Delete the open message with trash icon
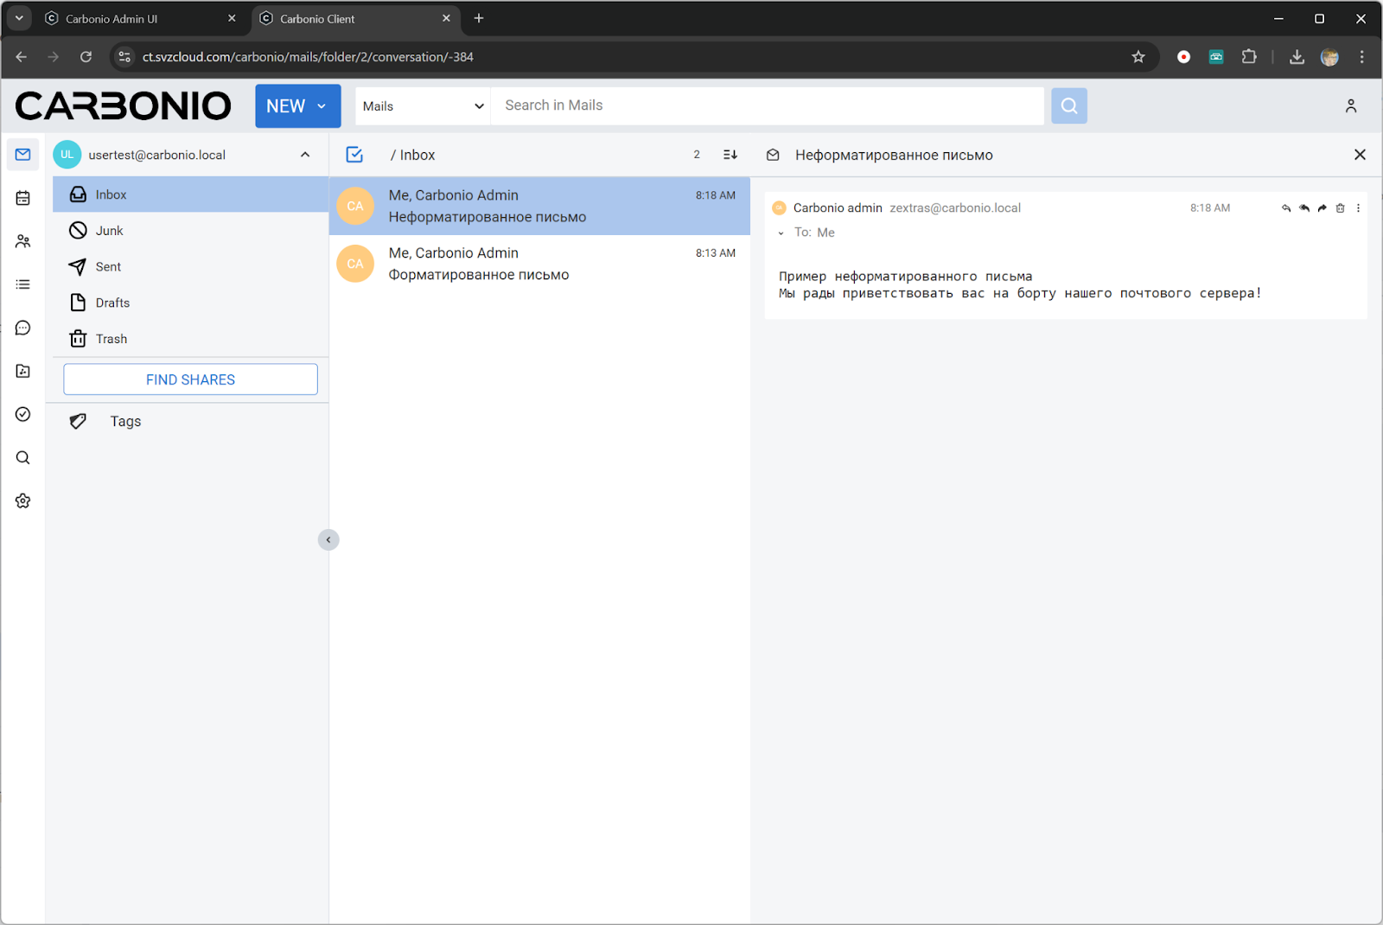This screenshot has height=925, width=1383. tap(1341, 208)
